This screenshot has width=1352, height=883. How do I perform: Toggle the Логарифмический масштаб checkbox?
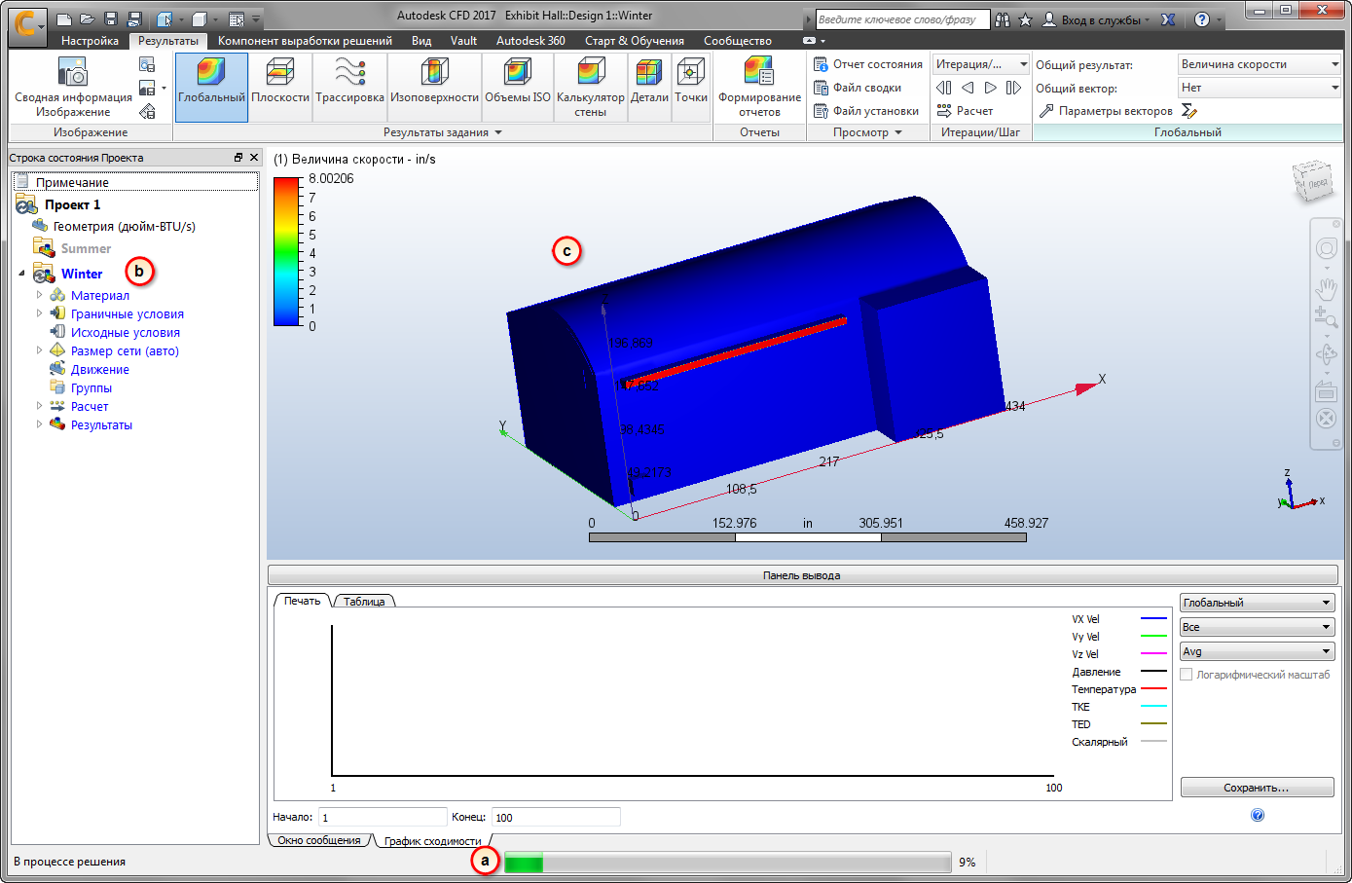(x=1187, y=675)
